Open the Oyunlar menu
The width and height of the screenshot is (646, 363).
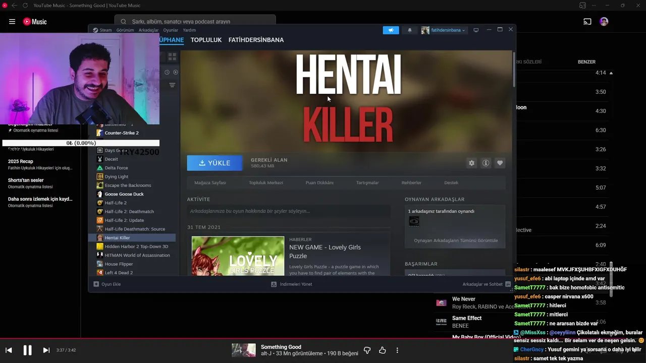[x=171, y=30]
